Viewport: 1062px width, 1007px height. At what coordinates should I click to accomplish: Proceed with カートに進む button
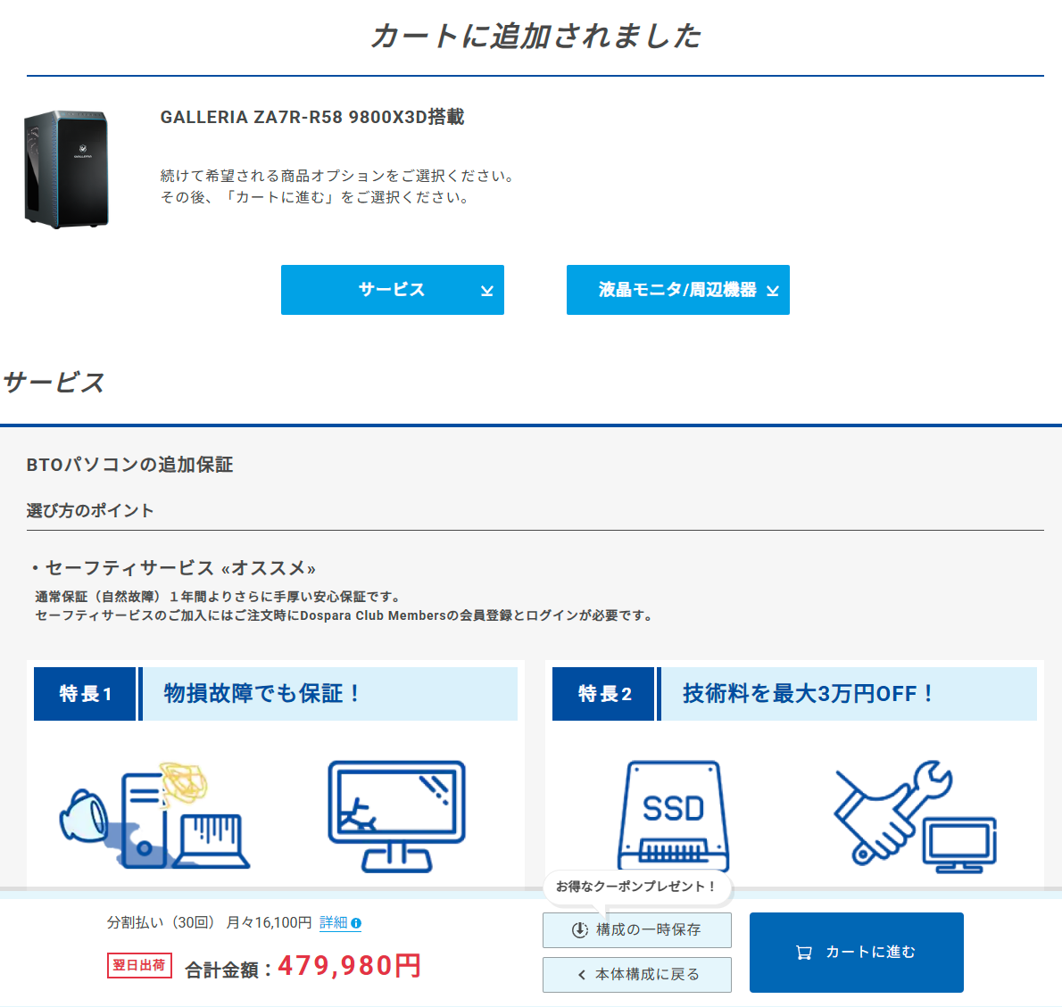(856, 953)
